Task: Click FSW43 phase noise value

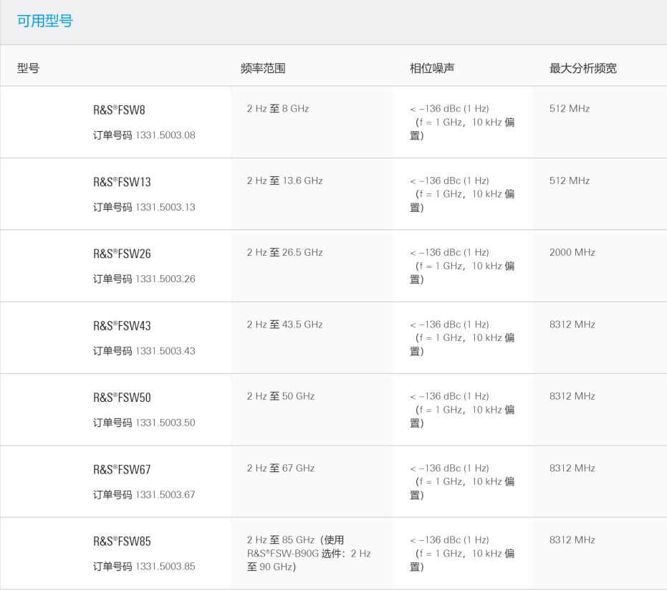Action: [x=462, y=338]
